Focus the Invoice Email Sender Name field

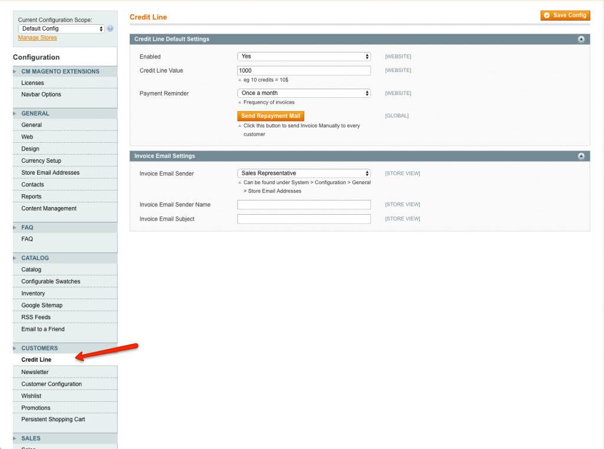click(304, 205)
